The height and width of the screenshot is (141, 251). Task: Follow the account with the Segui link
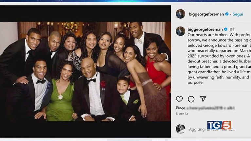tap(238, 14)
